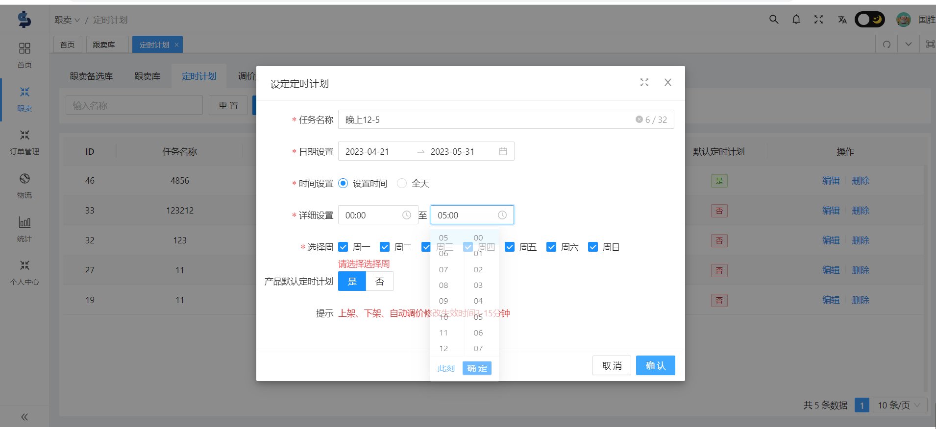
Task: Maximize the 设定定时计划 dialog
Action: 644,82
